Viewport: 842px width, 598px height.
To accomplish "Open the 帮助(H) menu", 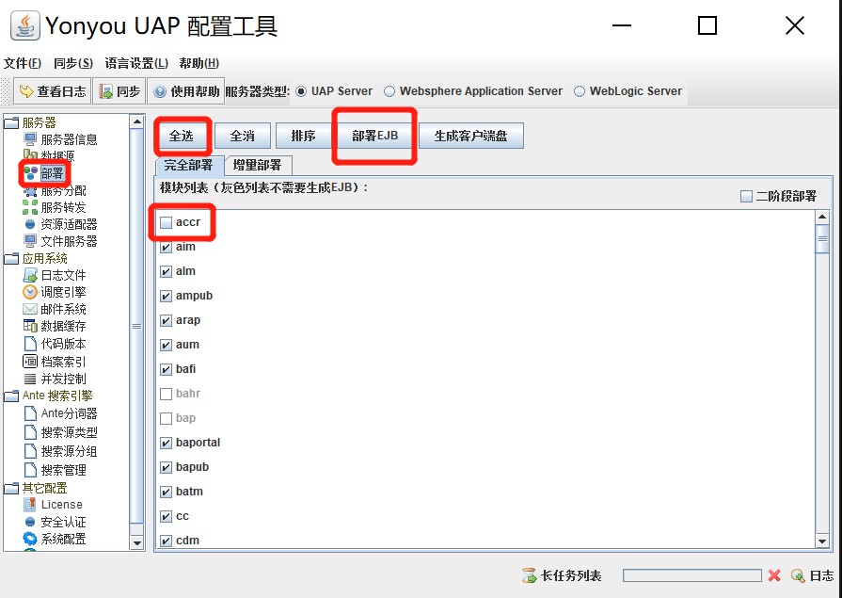I will click(x=199, y=63).
